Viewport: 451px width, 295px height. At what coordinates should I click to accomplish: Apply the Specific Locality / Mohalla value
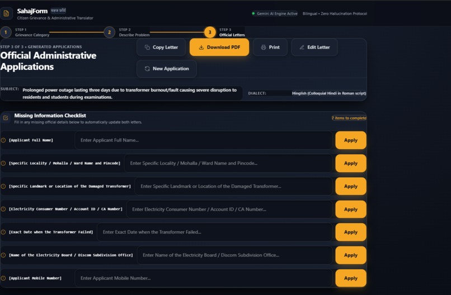[x=351, y=163]
